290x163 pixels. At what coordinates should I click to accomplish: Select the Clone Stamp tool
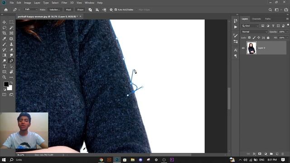(x=11, y=44)
